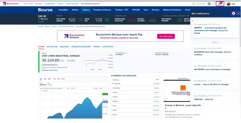Switch to the COURS tab
This screenshot has width=241, height=123.
point(41,47)
